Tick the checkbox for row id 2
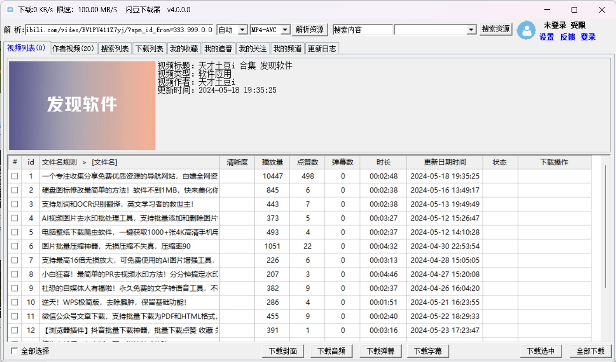The width and height of the screenshot is (616, 362). click(15, 190)
